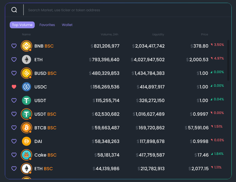Image resolution: width=236 pixels, height=182 pixels.
Task: Click the BNB coin logo
Action: tap(27, 46)
